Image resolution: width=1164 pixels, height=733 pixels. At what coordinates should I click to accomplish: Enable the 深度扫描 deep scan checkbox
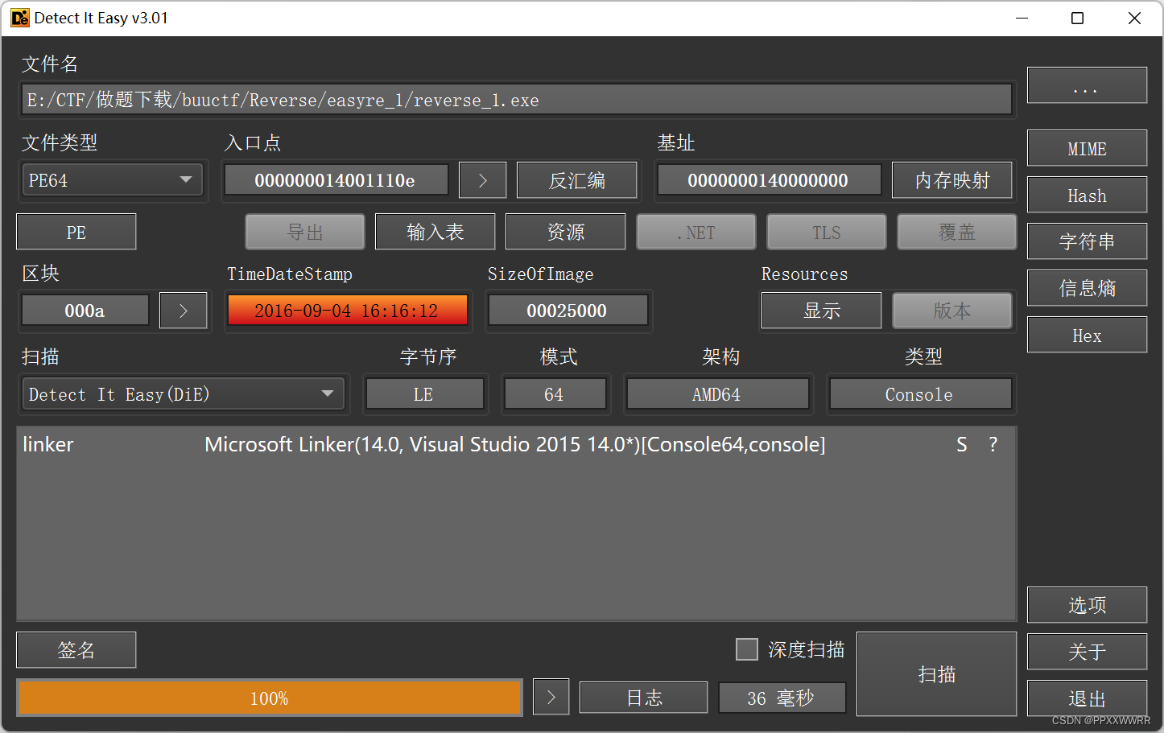pyautogui.click(x=747, y=649)
